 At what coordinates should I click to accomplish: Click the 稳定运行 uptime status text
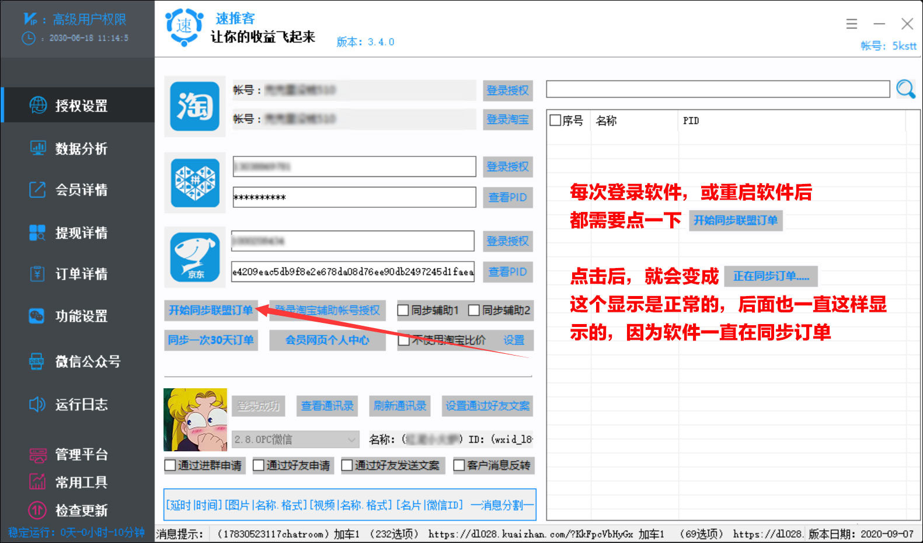[x=76, y=532]
